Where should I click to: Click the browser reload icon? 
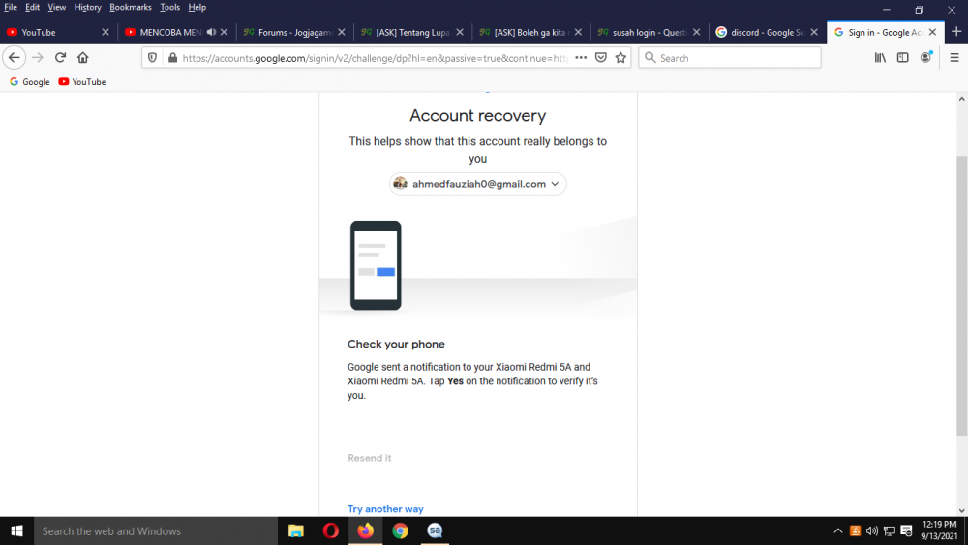(x=60, y=57)
